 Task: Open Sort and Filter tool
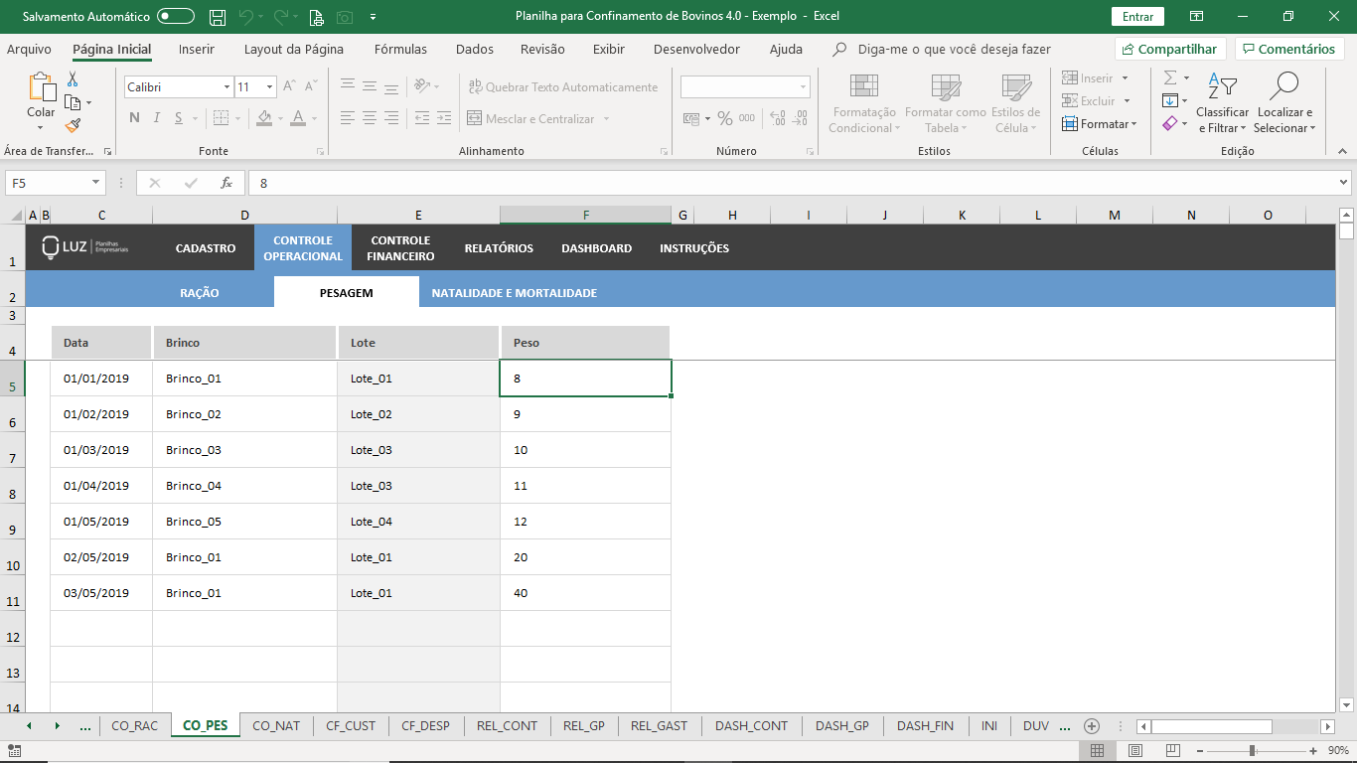tap(1222, 104)
